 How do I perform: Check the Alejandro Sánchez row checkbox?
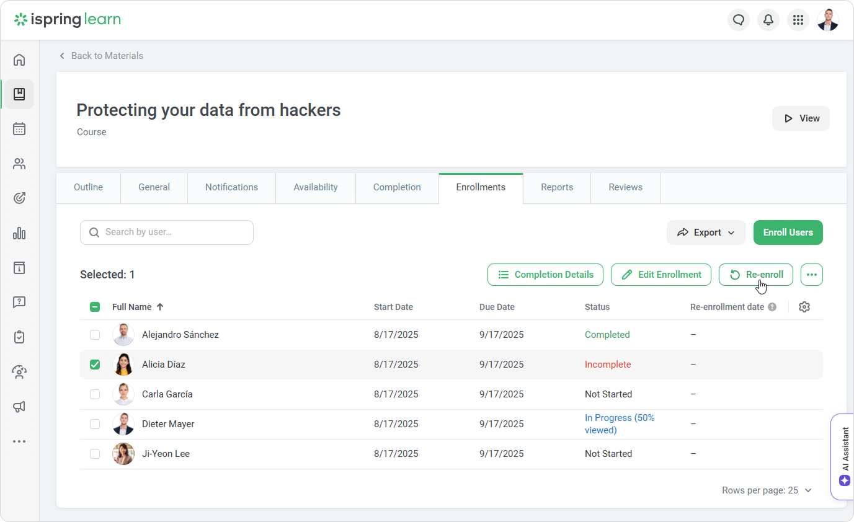95,335
